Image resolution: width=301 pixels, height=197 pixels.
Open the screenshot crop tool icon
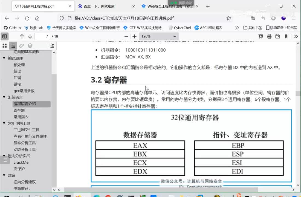coord(253,18)
